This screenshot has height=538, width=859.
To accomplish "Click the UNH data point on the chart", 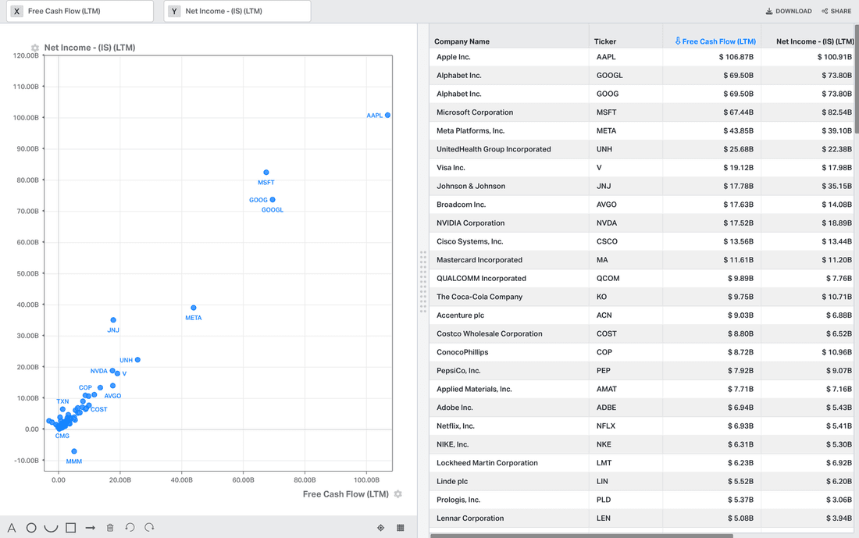I will (x=137, y=360).
